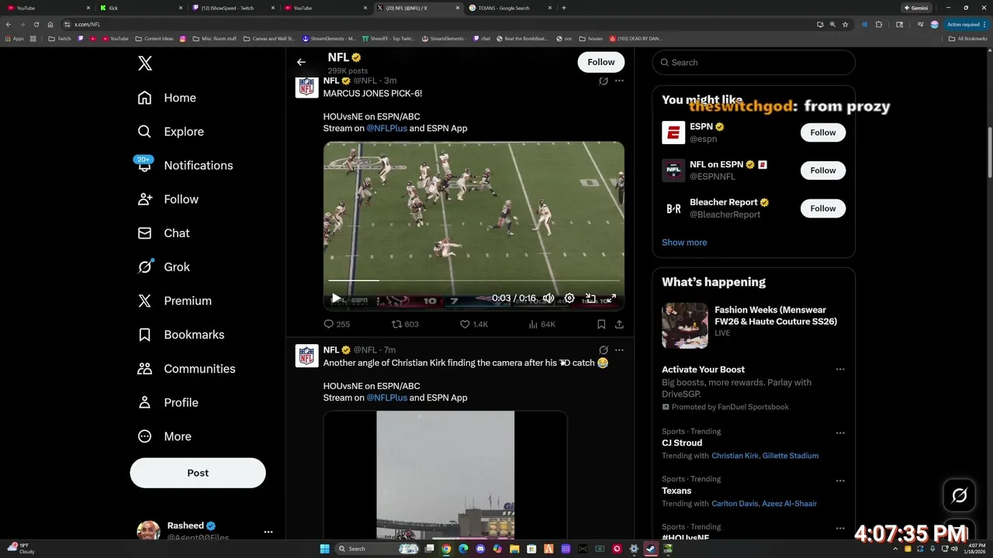
Task: Open options for Activate Your Boost ad
Action: 840,370
